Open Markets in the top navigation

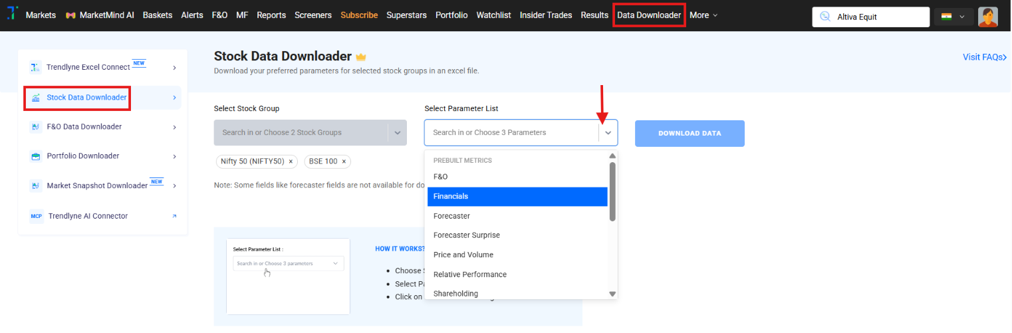click(x=41, y=15)
